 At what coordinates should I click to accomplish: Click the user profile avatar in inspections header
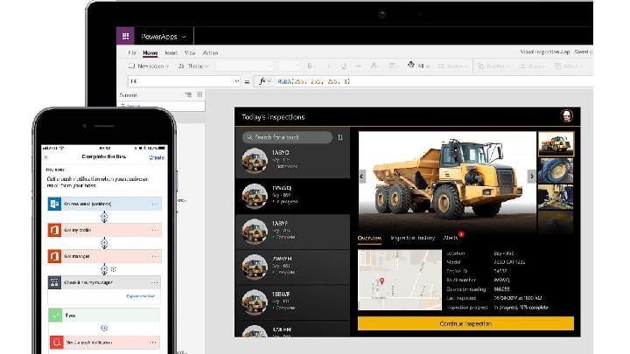tap(566, 116)
